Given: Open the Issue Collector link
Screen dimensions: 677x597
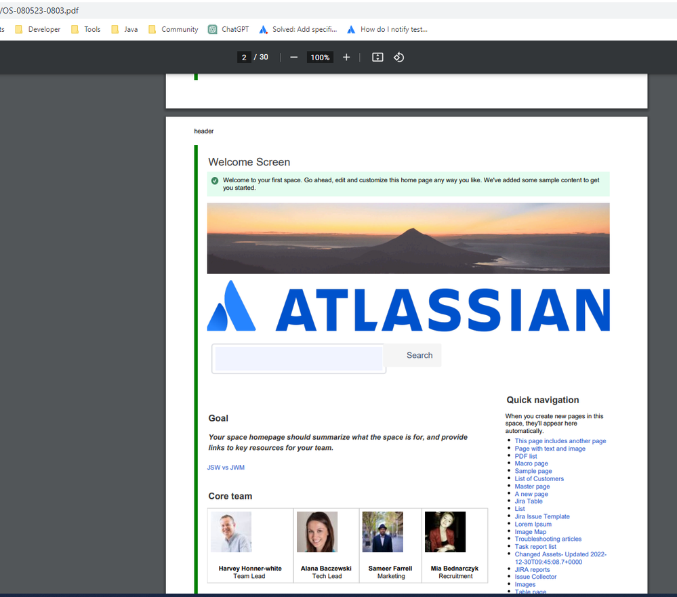Looking at the screenshot, I should pos(535,577).
